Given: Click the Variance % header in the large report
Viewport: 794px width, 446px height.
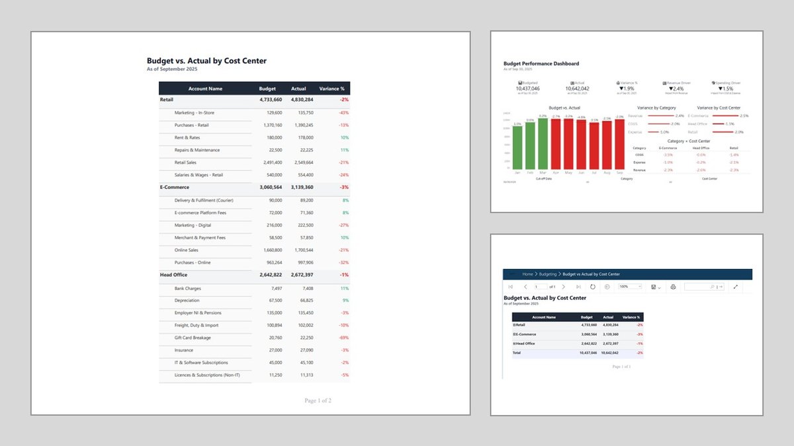Looking at the screenshot, I should point(331,89).
